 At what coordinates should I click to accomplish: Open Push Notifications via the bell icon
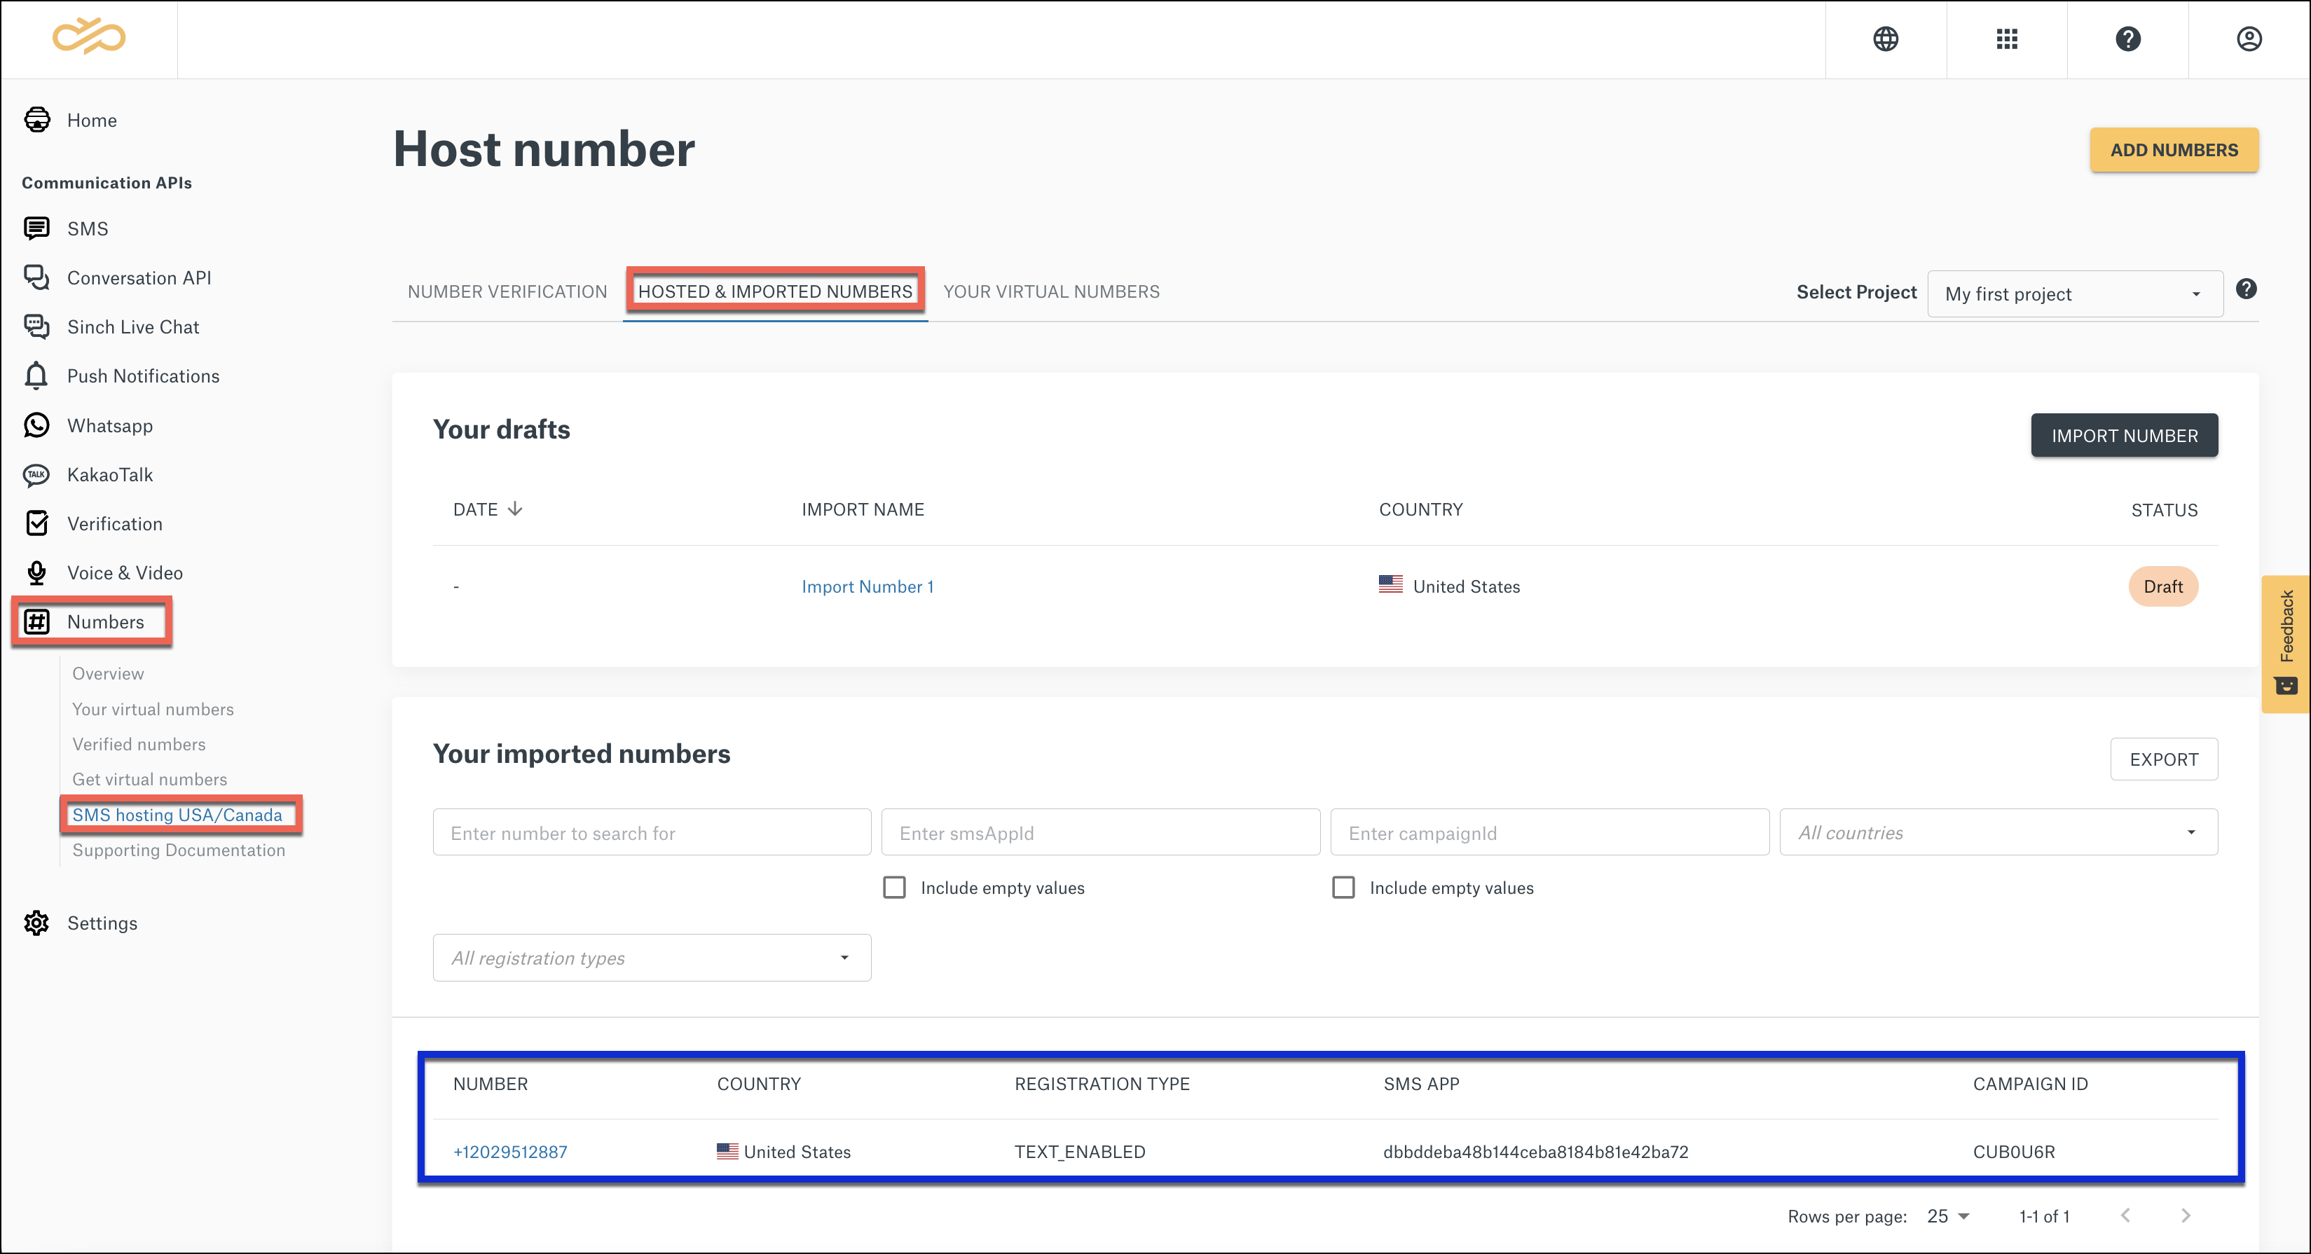click(x=36, y=375)
